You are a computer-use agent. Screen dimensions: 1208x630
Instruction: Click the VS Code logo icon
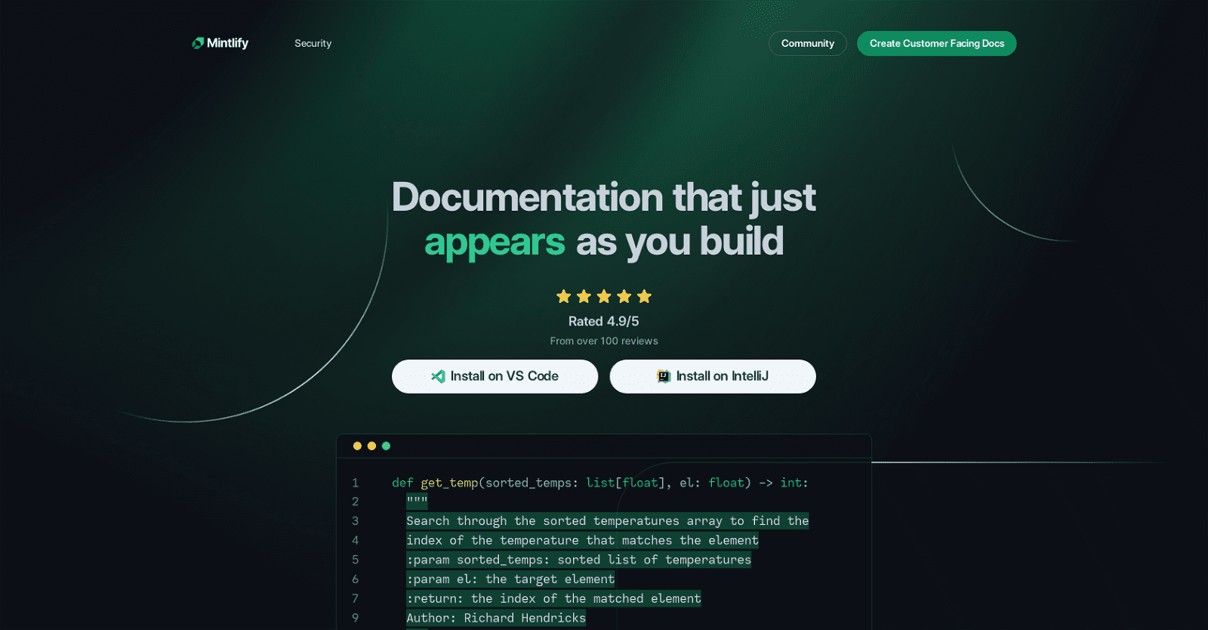pos(438,376)
